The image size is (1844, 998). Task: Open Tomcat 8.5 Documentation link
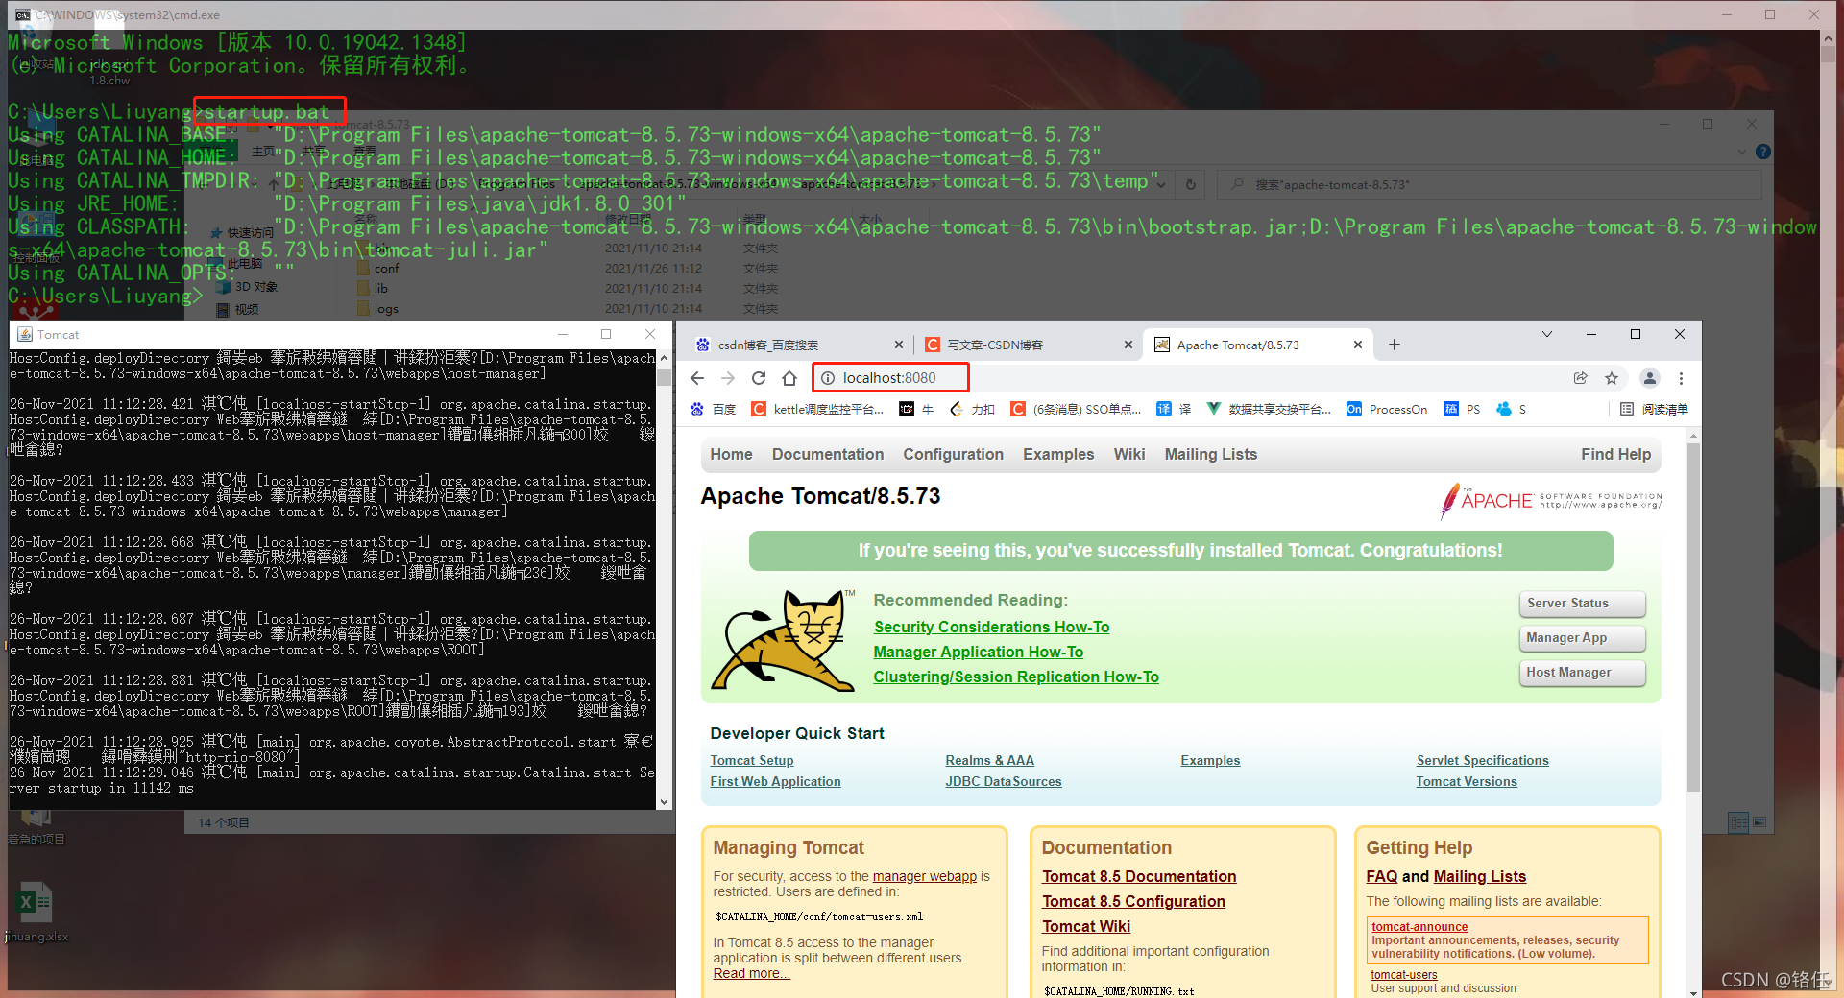[x=1139, y=876]
